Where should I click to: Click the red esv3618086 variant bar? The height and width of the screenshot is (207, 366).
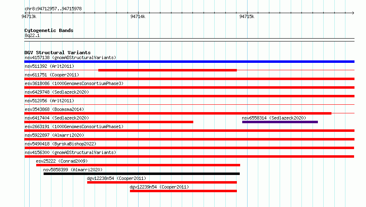(189, 87)
